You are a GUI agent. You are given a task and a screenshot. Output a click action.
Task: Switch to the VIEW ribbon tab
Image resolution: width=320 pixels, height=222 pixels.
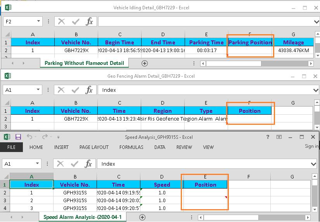click(208, 147)
